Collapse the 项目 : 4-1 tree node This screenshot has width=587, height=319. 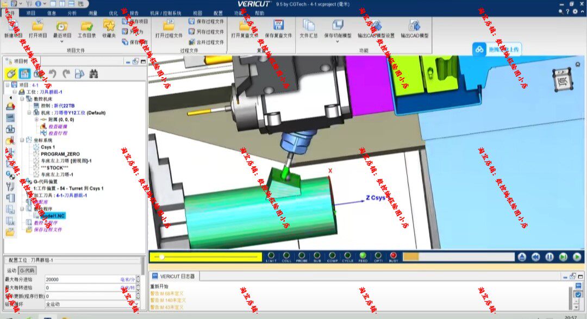tap(8, 85)
